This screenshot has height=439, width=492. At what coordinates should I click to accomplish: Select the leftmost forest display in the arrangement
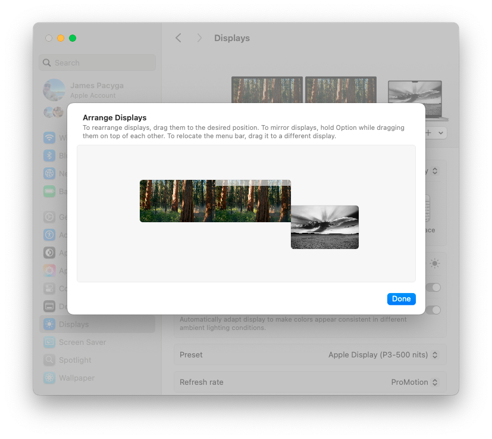click(177, 201)
